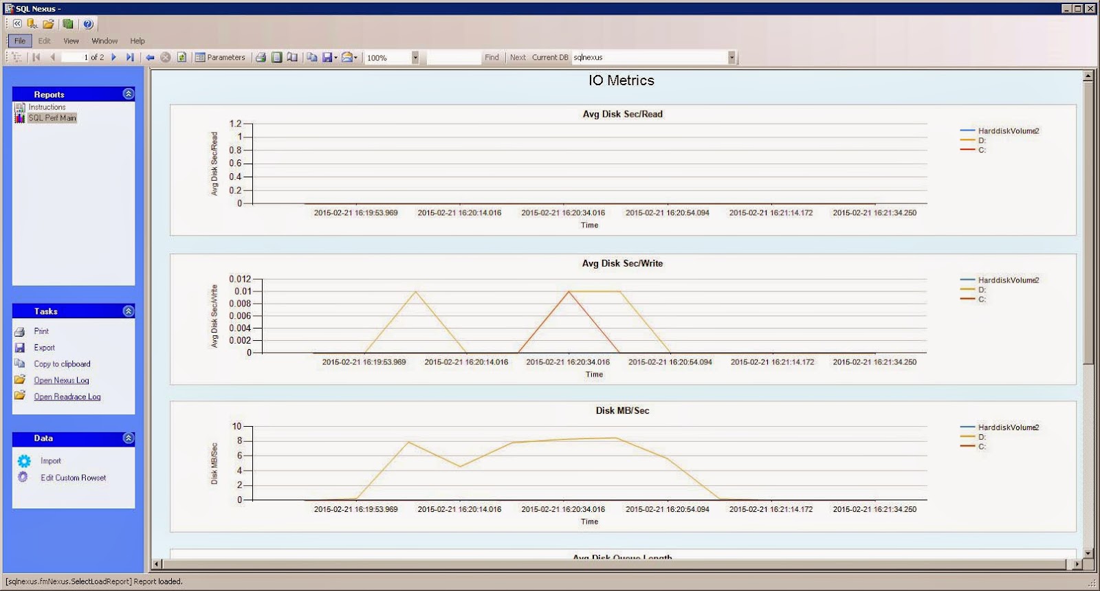The width and height of the screenshot is (1100, 591).
Task: Click the blue back navigation arrow
Action: coord(150,58)
